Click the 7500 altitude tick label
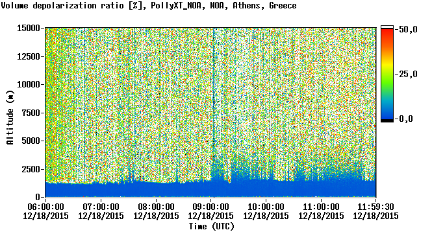Image resolution: width=432 pixels, height=252 pixels. (31, 113)
